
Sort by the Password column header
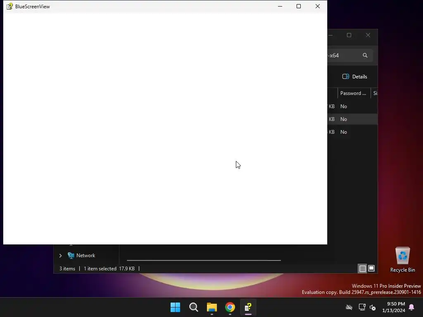[354, 93]
